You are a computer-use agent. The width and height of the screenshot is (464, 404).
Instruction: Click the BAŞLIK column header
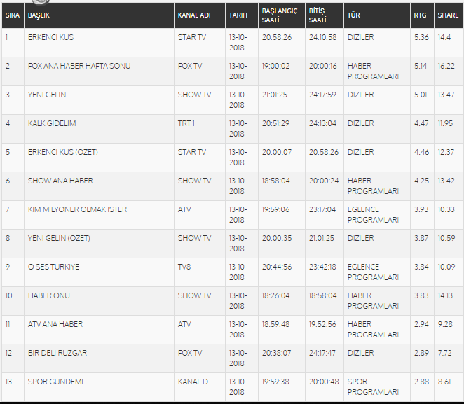coord(99,15)
